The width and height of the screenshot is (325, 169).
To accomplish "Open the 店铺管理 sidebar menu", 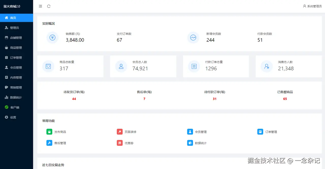I will pyautogui.click(x=17, y=38).
